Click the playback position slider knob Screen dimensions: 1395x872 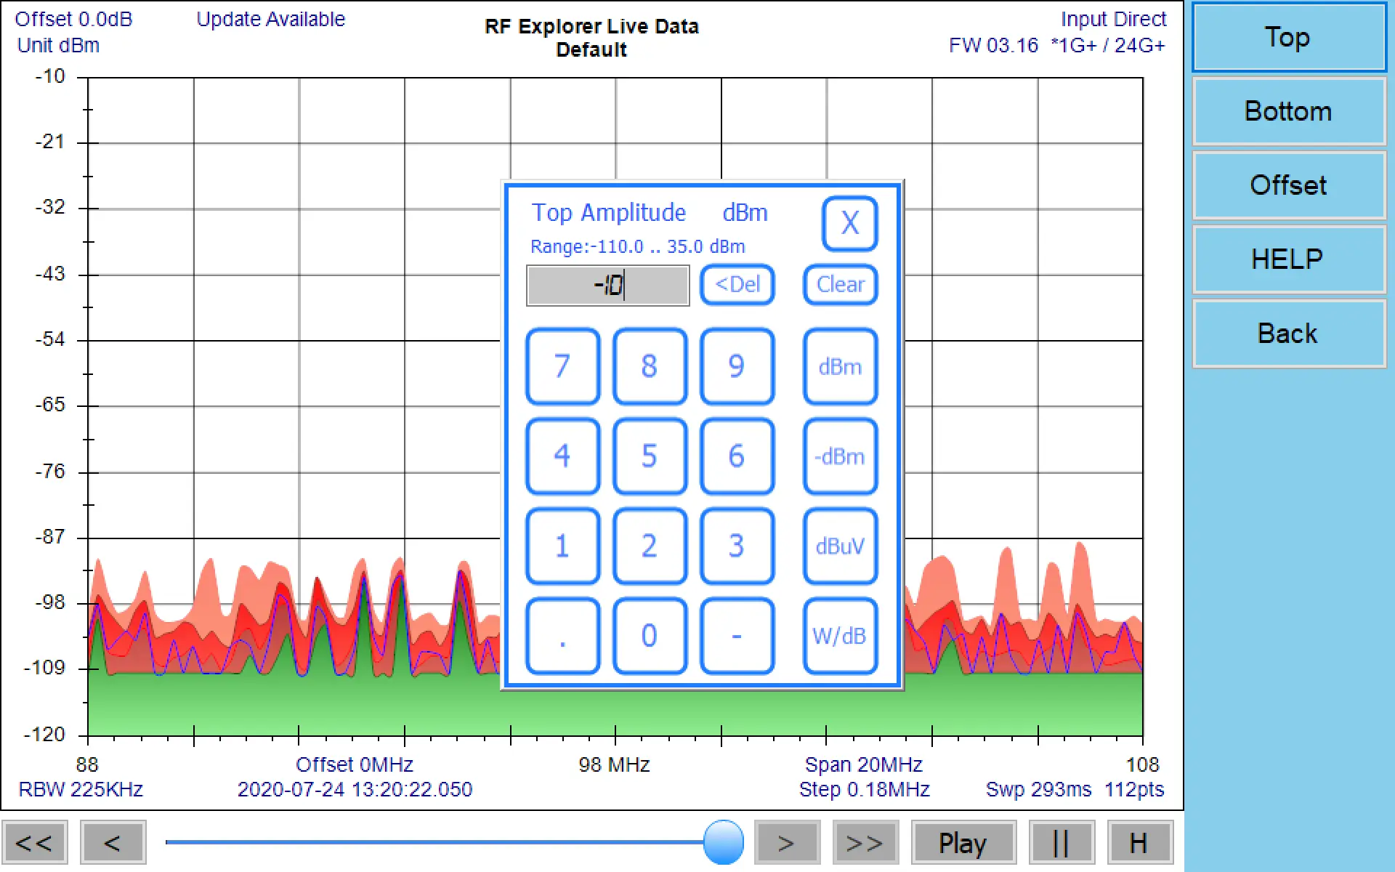point(724,842)
